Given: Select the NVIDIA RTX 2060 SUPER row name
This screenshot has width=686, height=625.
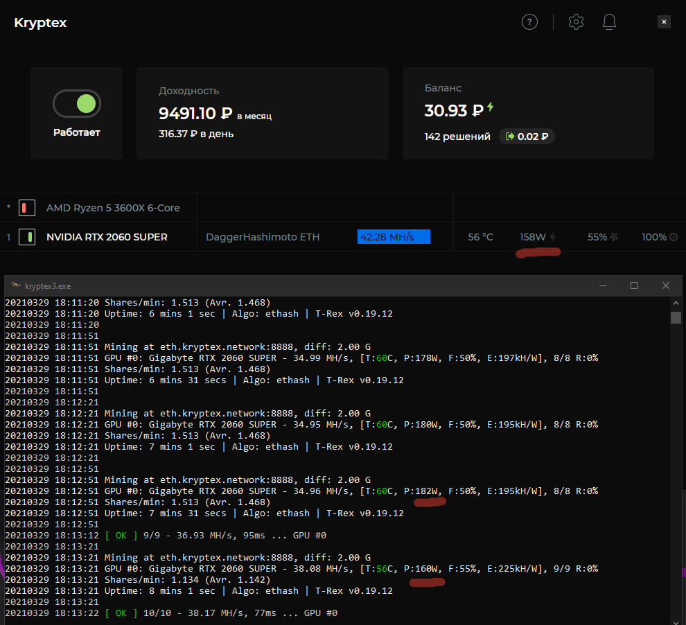Looking at the screenshot, I should point(107,237).
